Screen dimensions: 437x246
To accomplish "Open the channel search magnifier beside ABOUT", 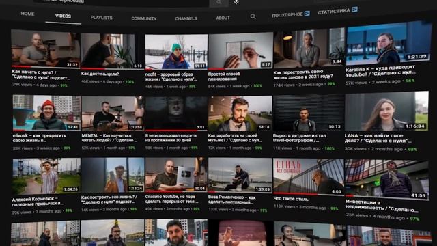I will click(253, 16).
